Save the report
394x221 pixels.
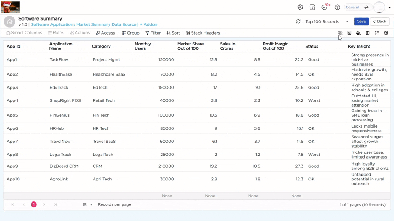point(361,21)
